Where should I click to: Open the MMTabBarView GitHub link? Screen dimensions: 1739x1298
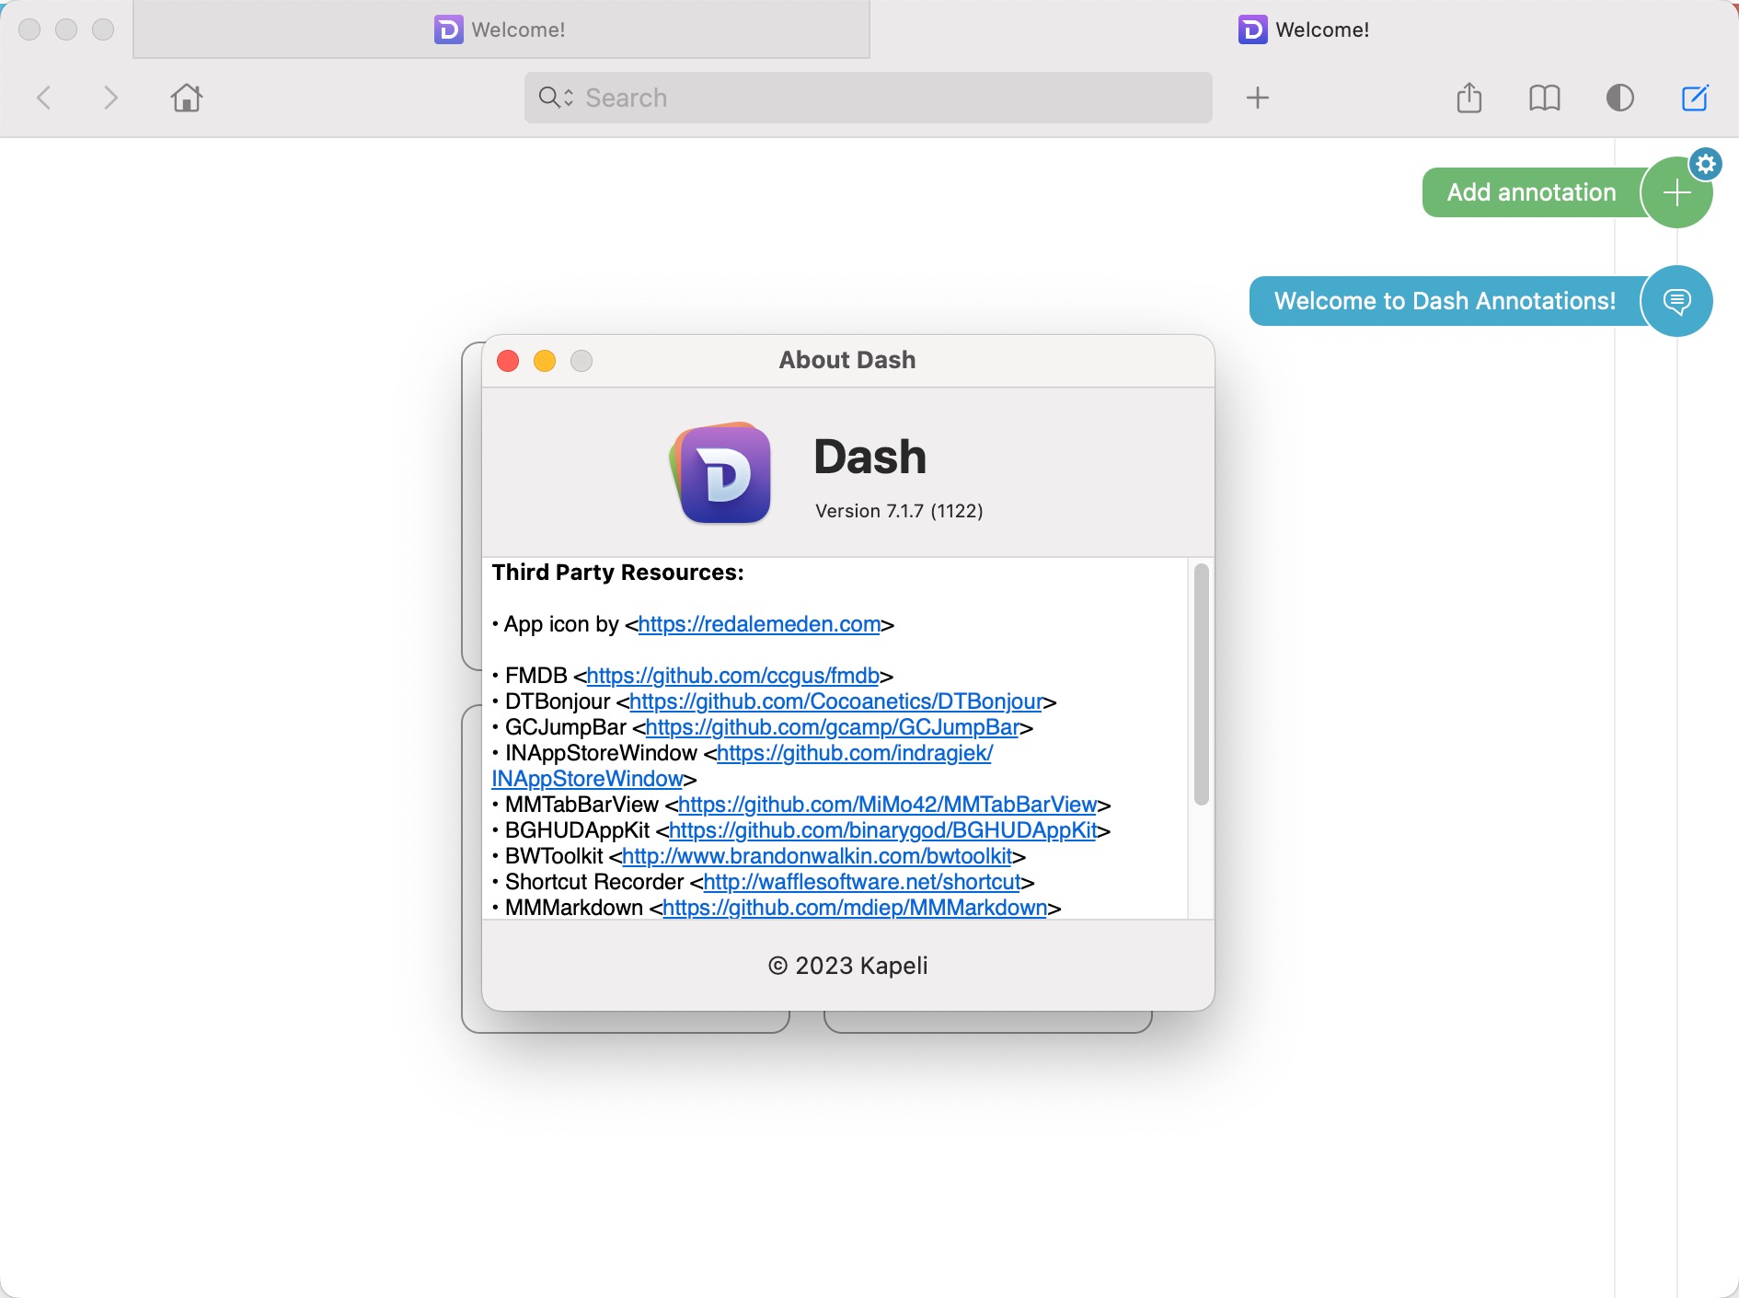[x=888, y=805]
